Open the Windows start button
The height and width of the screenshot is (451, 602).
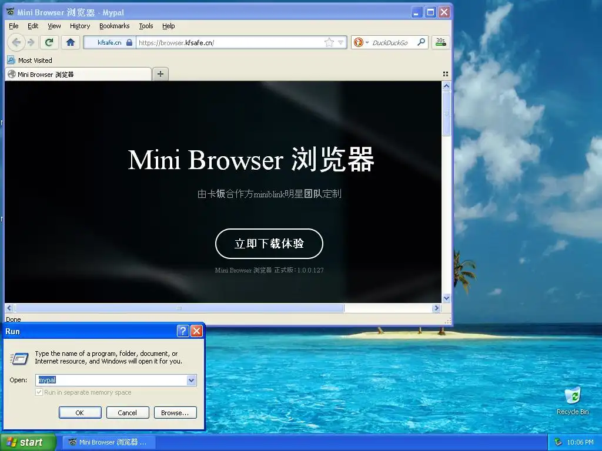(28, 442)
